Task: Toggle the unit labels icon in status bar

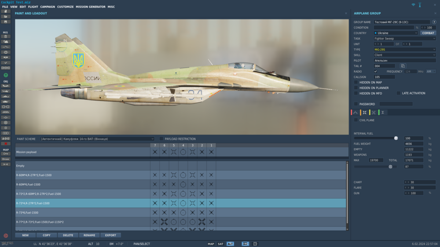Action: [245, 244]
